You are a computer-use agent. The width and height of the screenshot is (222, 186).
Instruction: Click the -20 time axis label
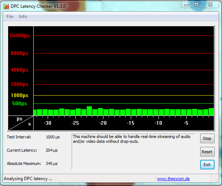(x=103, y=123)
